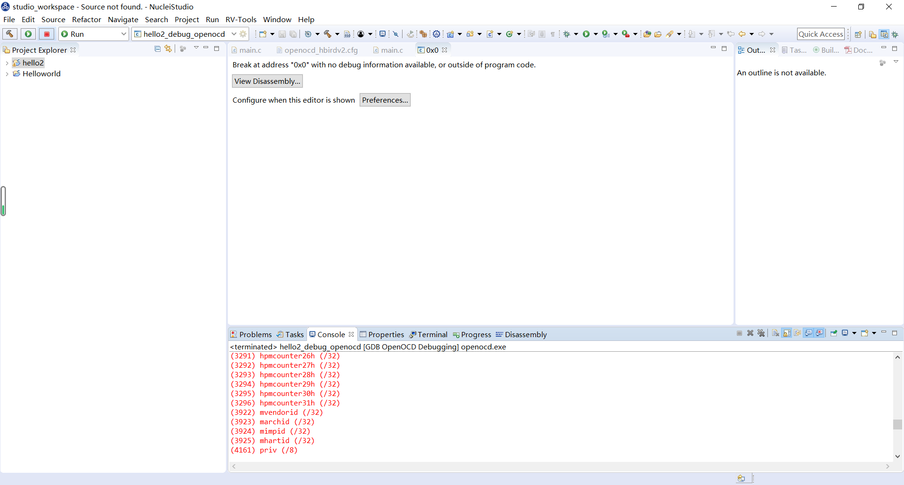This screenshot has width=904, height=485.
Task: Pin the Console view
Action: pyautogui.click(x=833, y=333)
